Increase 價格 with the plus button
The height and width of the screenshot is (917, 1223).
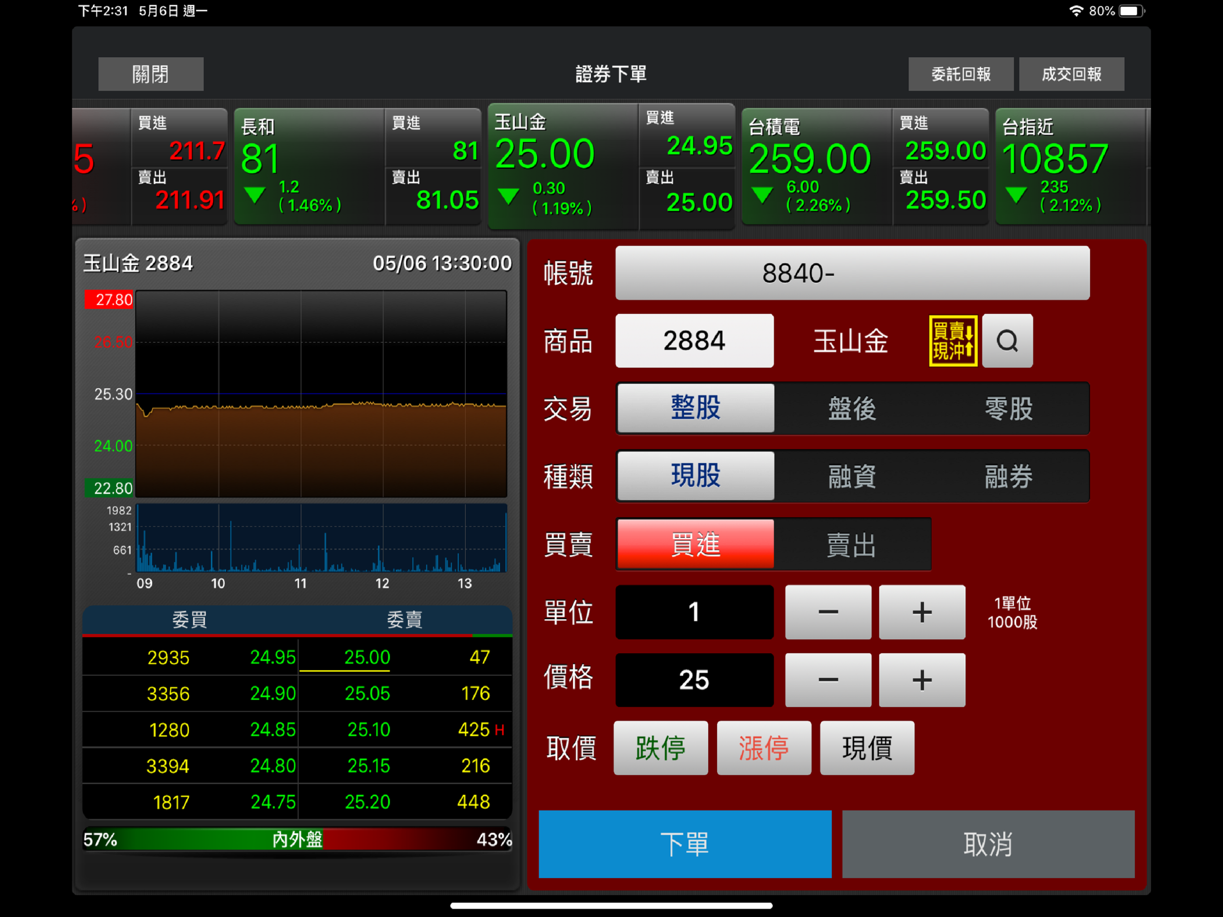click(x=922, y=680)
